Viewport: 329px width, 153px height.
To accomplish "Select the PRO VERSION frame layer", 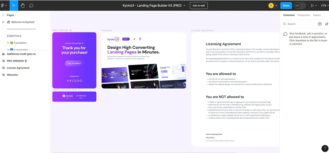I will [x=17, y=61].
